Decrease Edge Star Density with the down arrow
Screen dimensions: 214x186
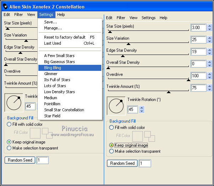tap(209, 53)
